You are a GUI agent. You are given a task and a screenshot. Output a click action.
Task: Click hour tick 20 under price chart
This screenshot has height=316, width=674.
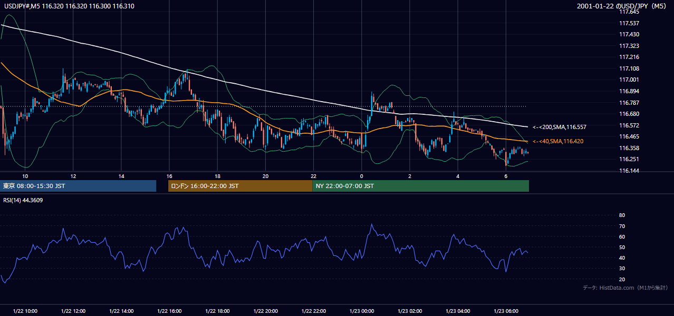coord(265,176)
